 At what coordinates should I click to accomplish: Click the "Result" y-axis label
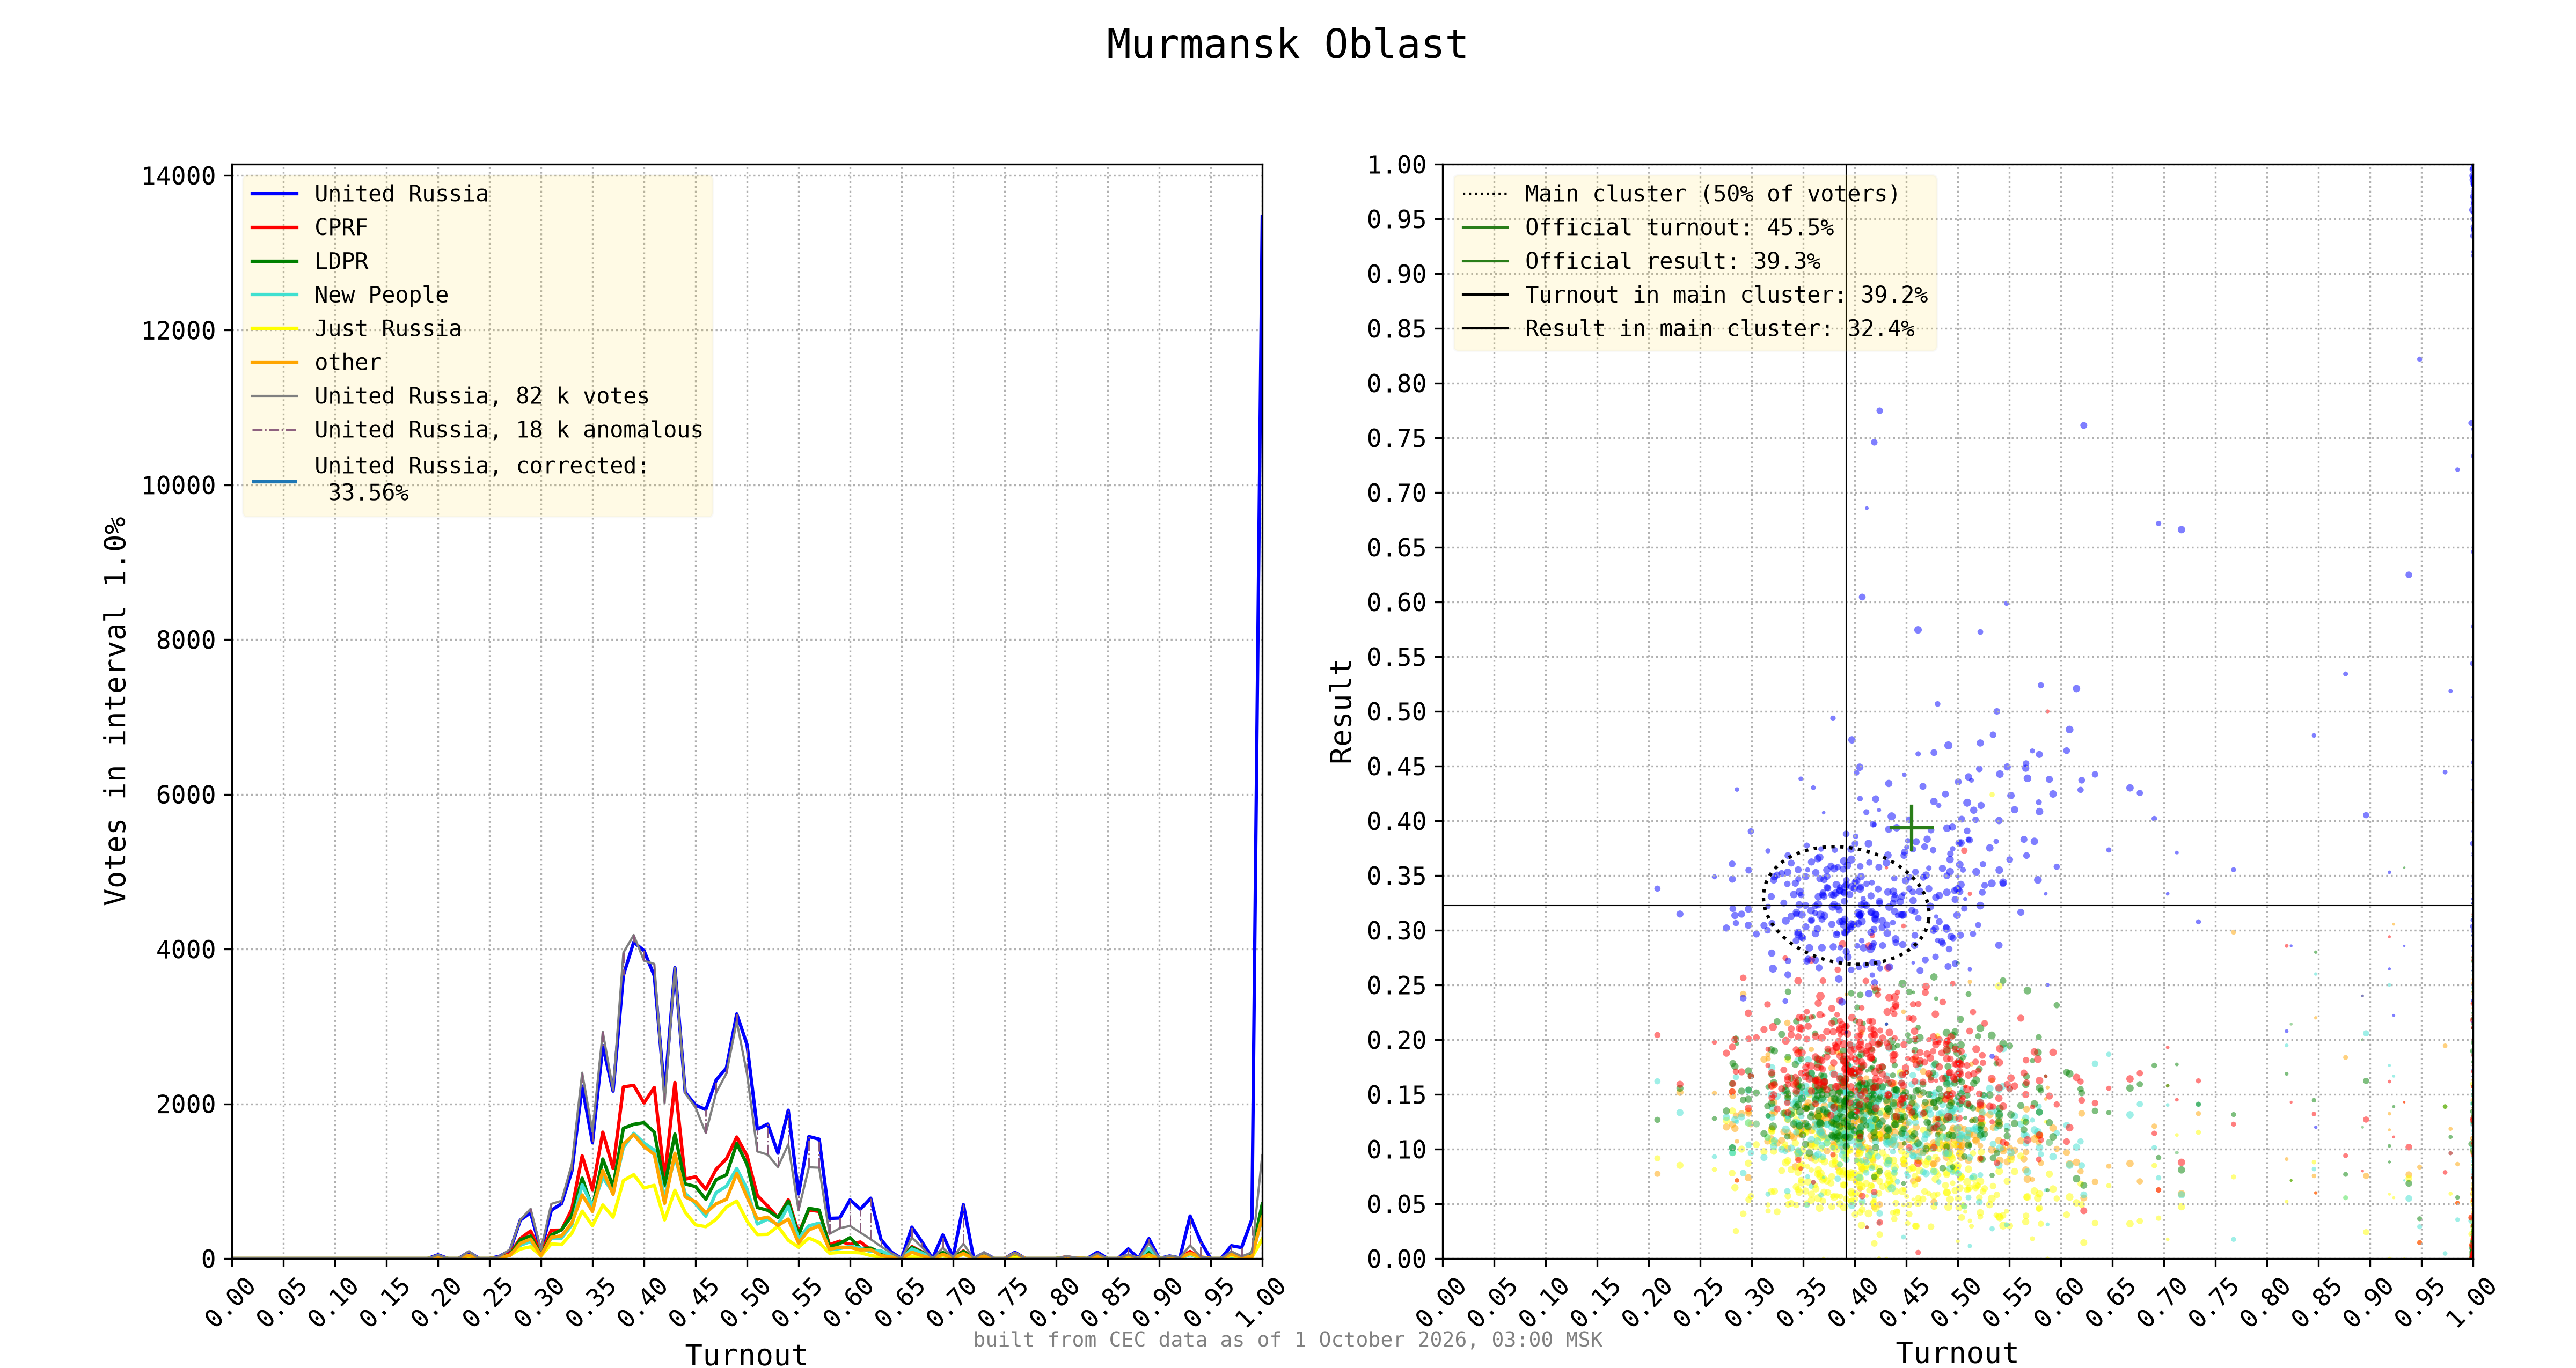(x=1340, y=711)
